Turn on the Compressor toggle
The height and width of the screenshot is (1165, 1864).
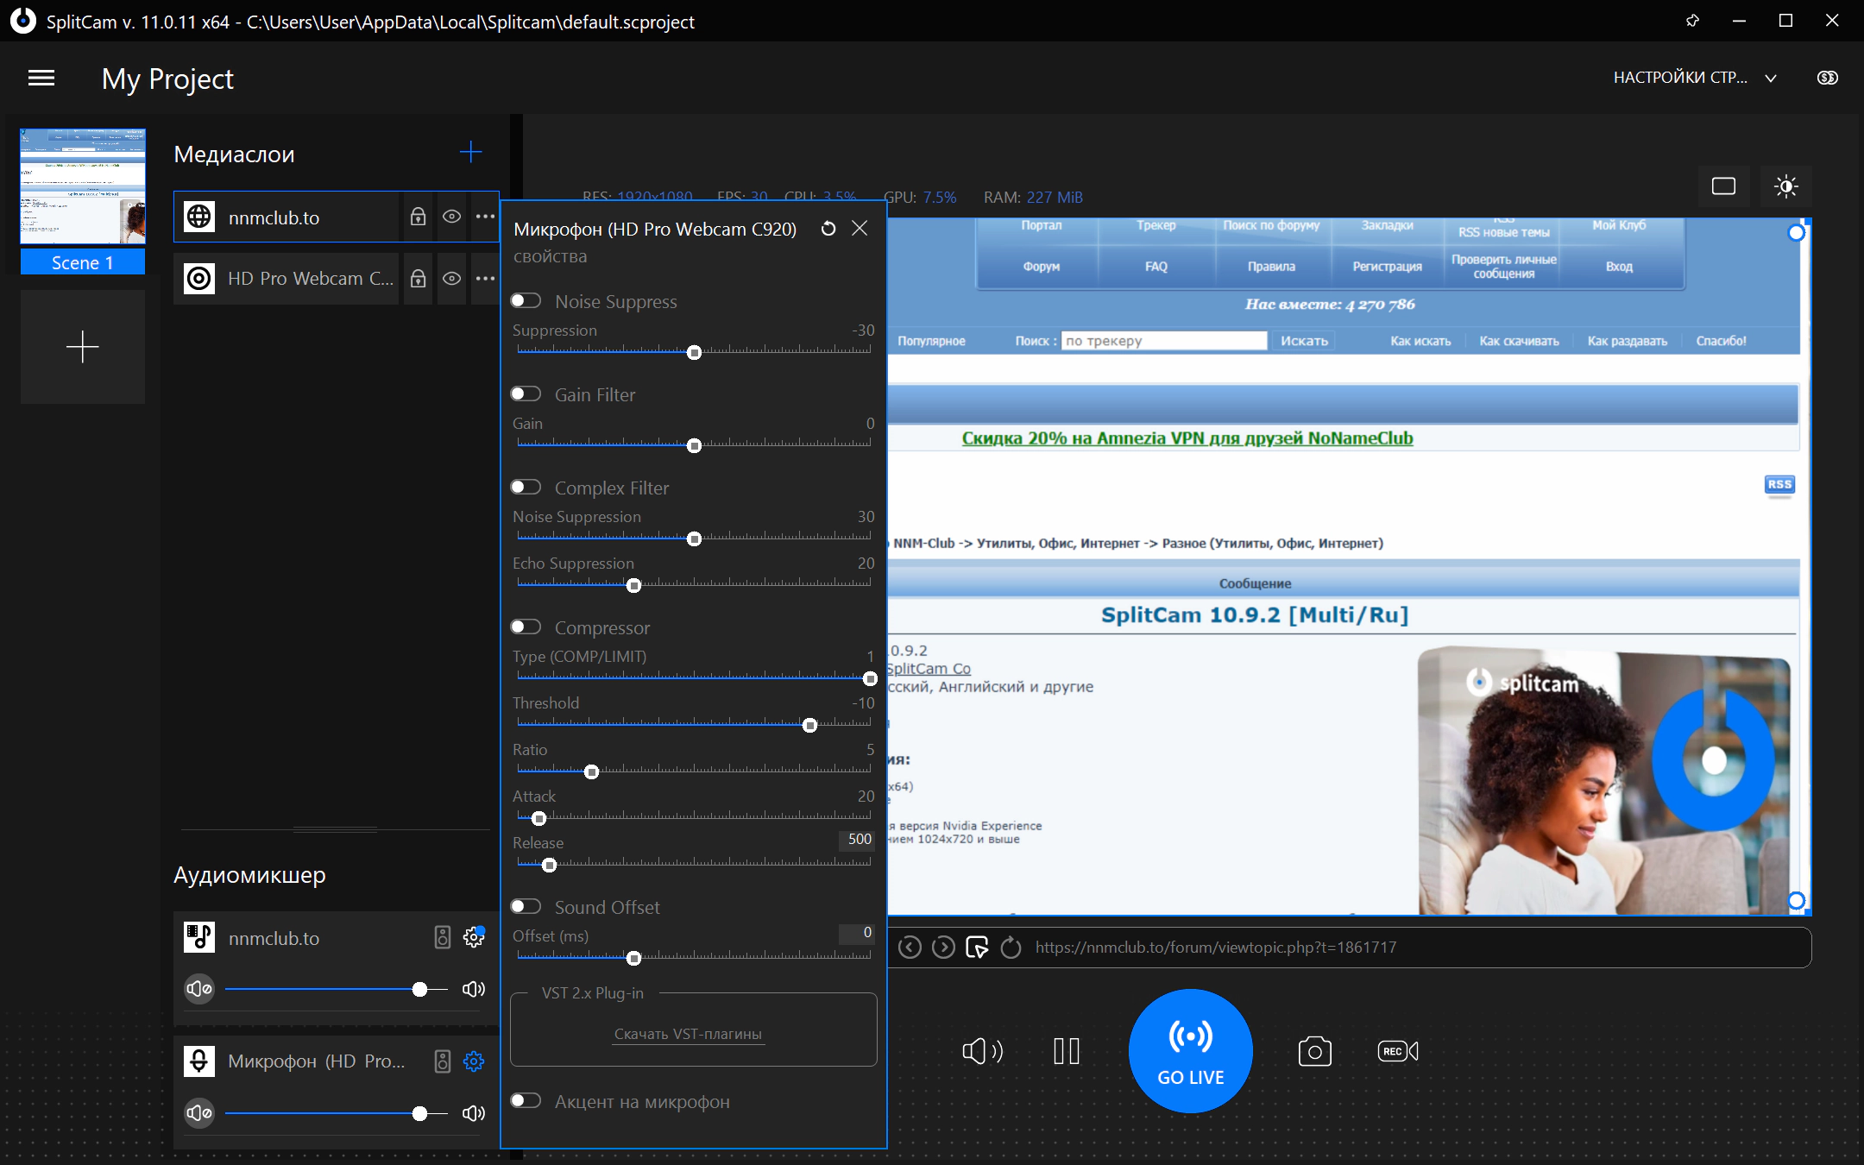click(526, 627)
